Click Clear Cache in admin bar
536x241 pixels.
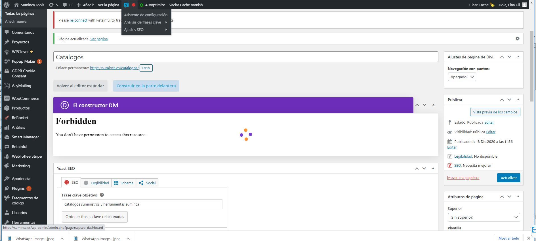pos(482,5)
